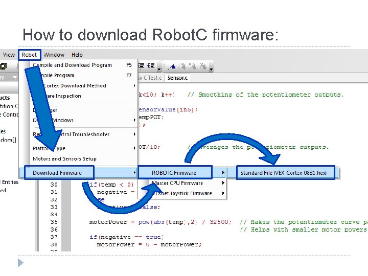Expand Platform Type submenu arrow
368x276 pixels.
134,148
